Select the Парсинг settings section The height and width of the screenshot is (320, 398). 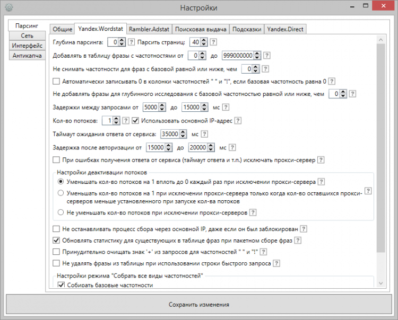[27, 25]
